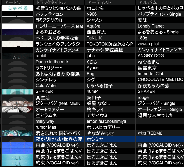This screenshot has width=184, height=167.
Task: Sort by the トラックタイトル column header
Action: pyautogui.click(x=51, y=2)
